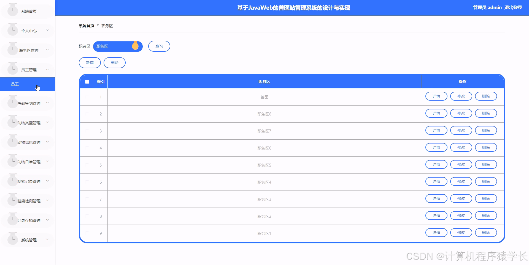Screen dimensions: 529x265
Task: Click the 新增 button
Action: (90, 62)
